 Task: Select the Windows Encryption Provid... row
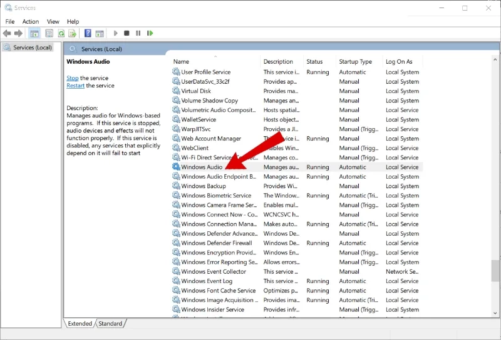(297, 252)
